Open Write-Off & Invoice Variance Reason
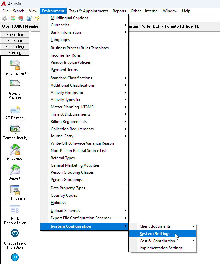The width and height of the screenshot is (220, 264). (x=84, y=143)
